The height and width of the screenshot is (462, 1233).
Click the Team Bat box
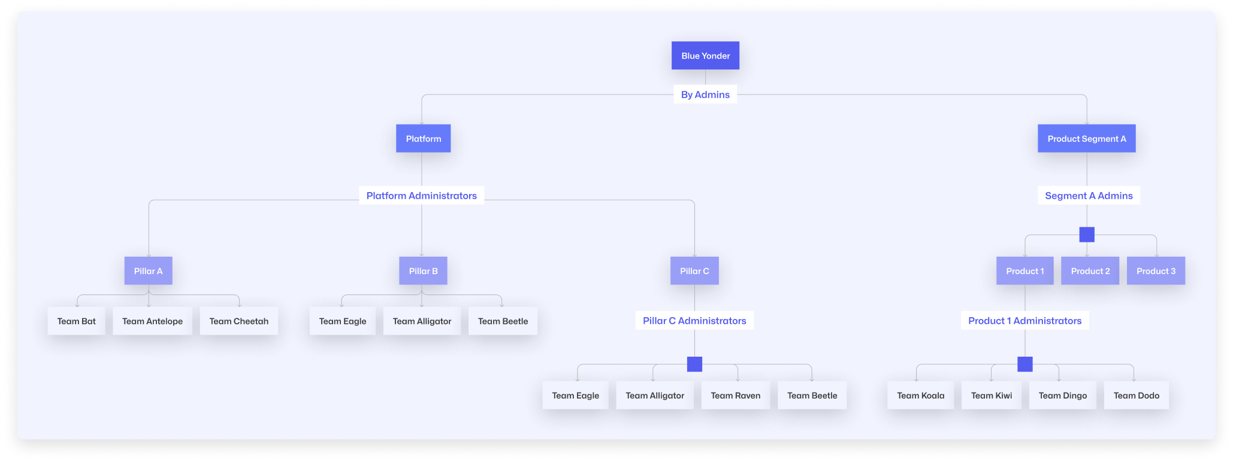(76, 321)
